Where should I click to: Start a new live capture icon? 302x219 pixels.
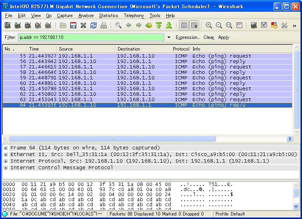(x=28, y=25)
